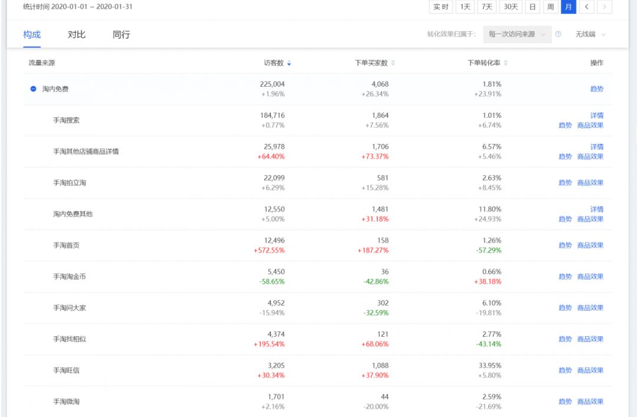The image size is (637, 417).
Task: Select the 日 granularity button
Action: pyautogui.click(x=533, y=7)
